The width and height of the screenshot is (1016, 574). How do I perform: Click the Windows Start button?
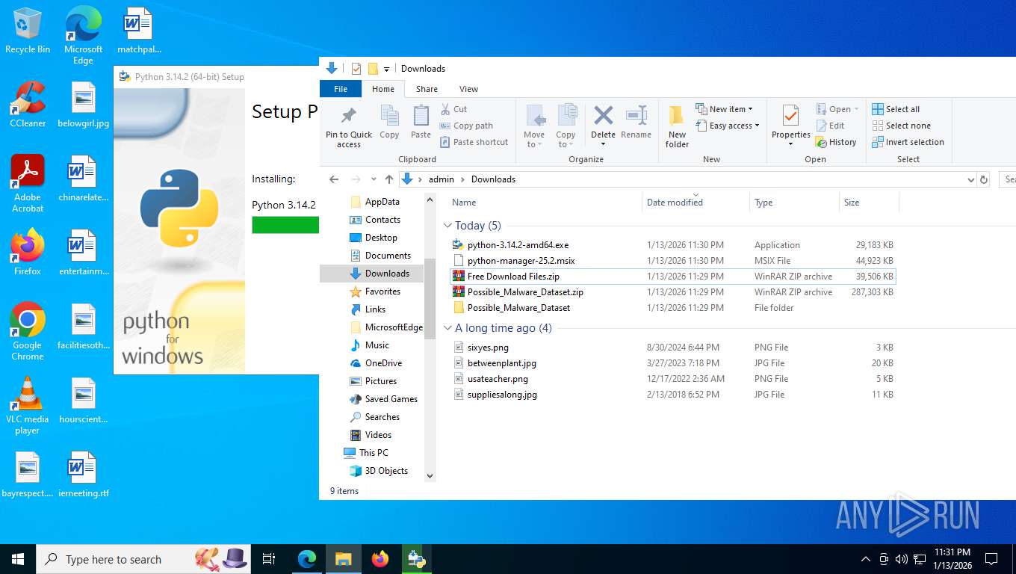[x=17, y=559]
